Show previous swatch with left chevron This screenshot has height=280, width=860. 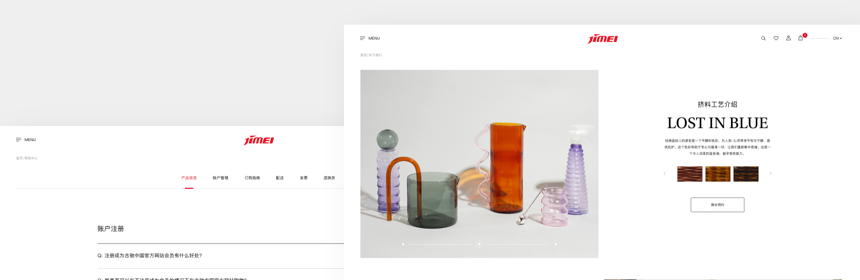pyautogui.click(x=664, y=174)
